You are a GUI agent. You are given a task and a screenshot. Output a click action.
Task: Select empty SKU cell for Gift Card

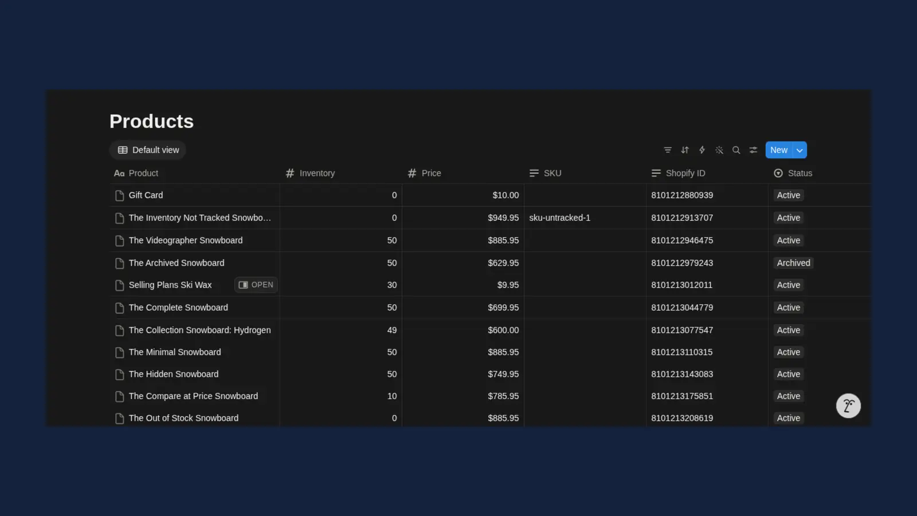[x=585, y=196]
